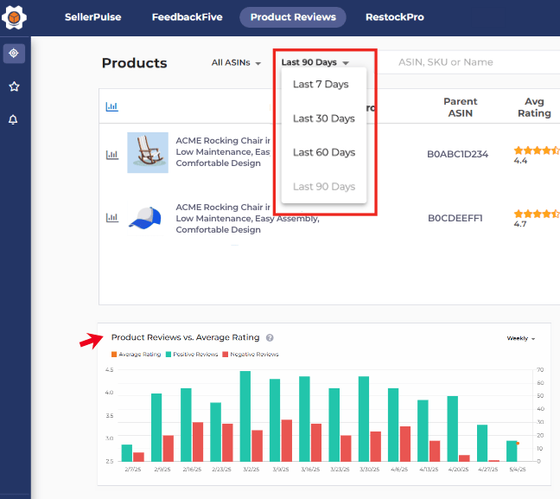Click the 4.4 star rating
This screenshot has width=560, height=499.
[x=537, y=155]
